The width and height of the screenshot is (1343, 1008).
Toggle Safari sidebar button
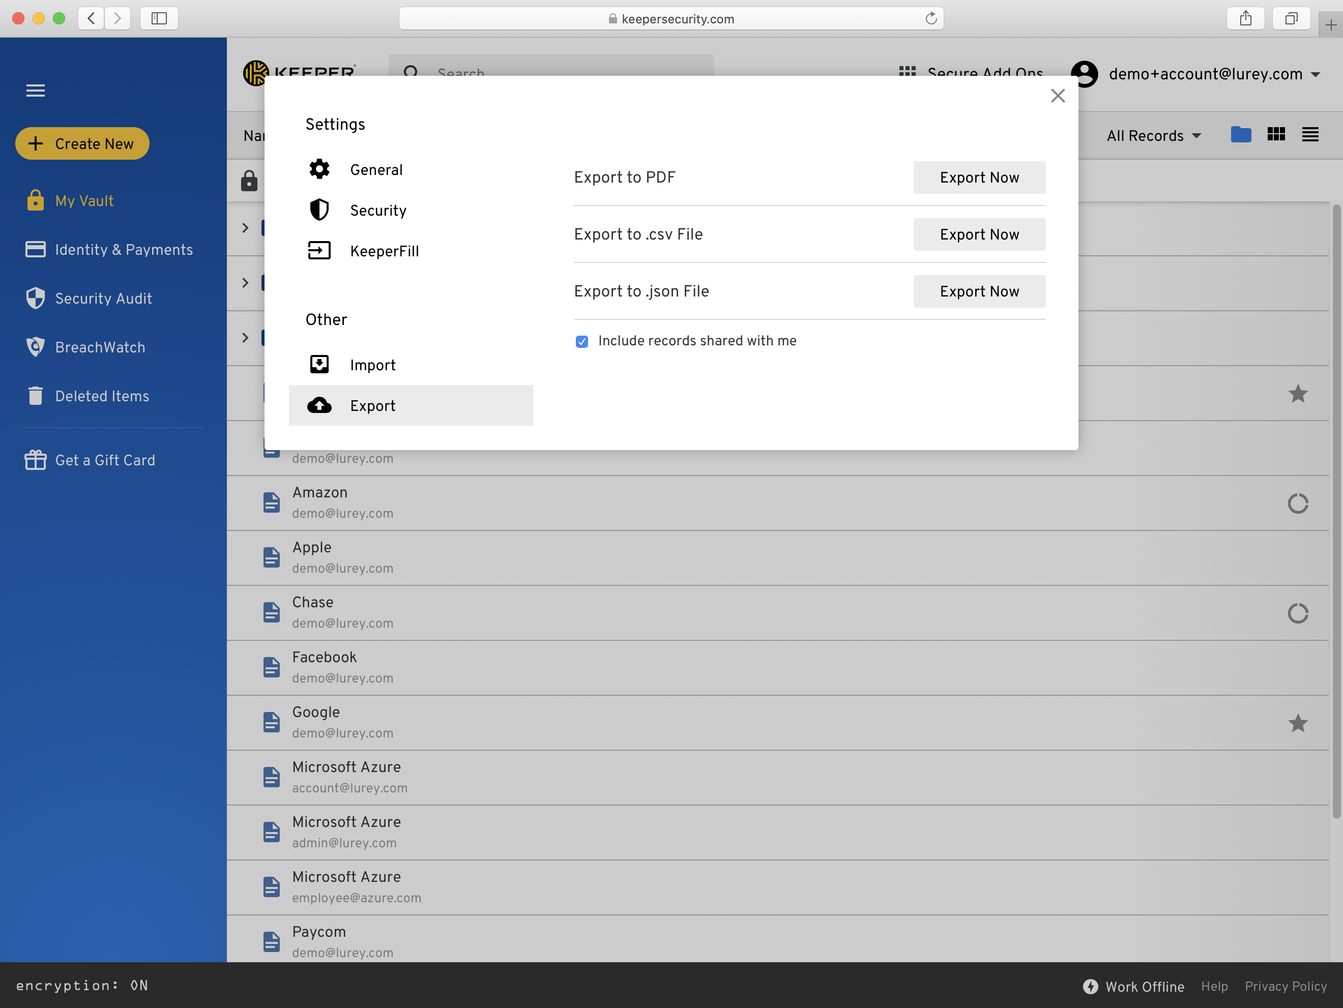tap(159, 18)
